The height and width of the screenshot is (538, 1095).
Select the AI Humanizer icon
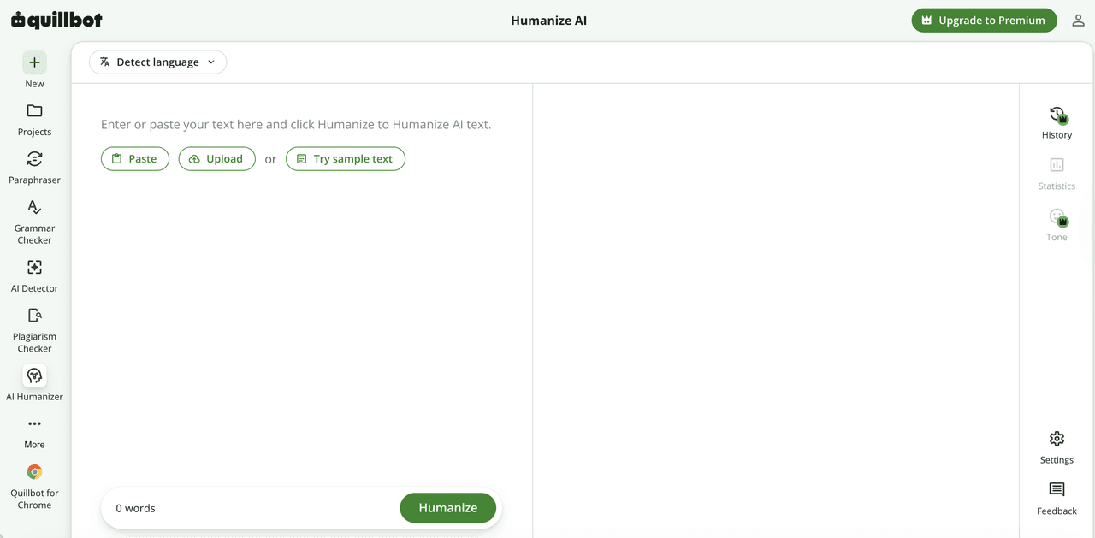34,375
